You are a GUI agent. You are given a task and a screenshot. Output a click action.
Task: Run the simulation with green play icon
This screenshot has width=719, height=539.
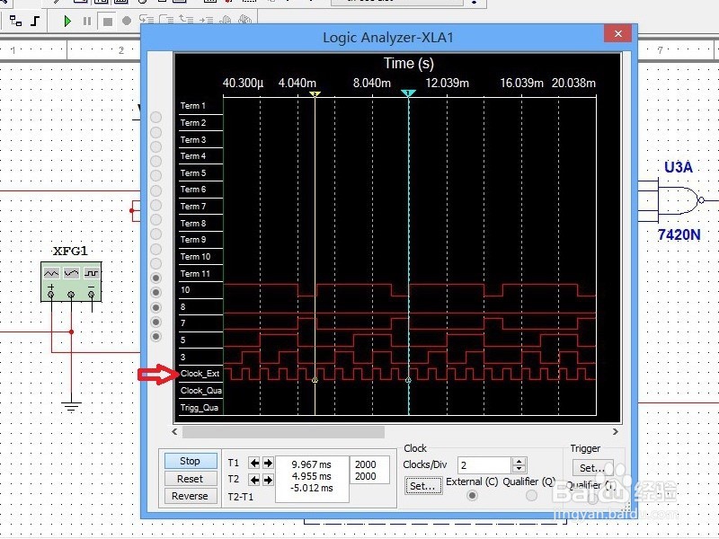pyautogui.click(x=67, y=21)
